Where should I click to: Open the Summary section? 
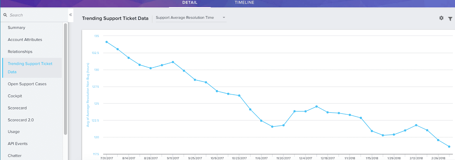click(16, 28)
